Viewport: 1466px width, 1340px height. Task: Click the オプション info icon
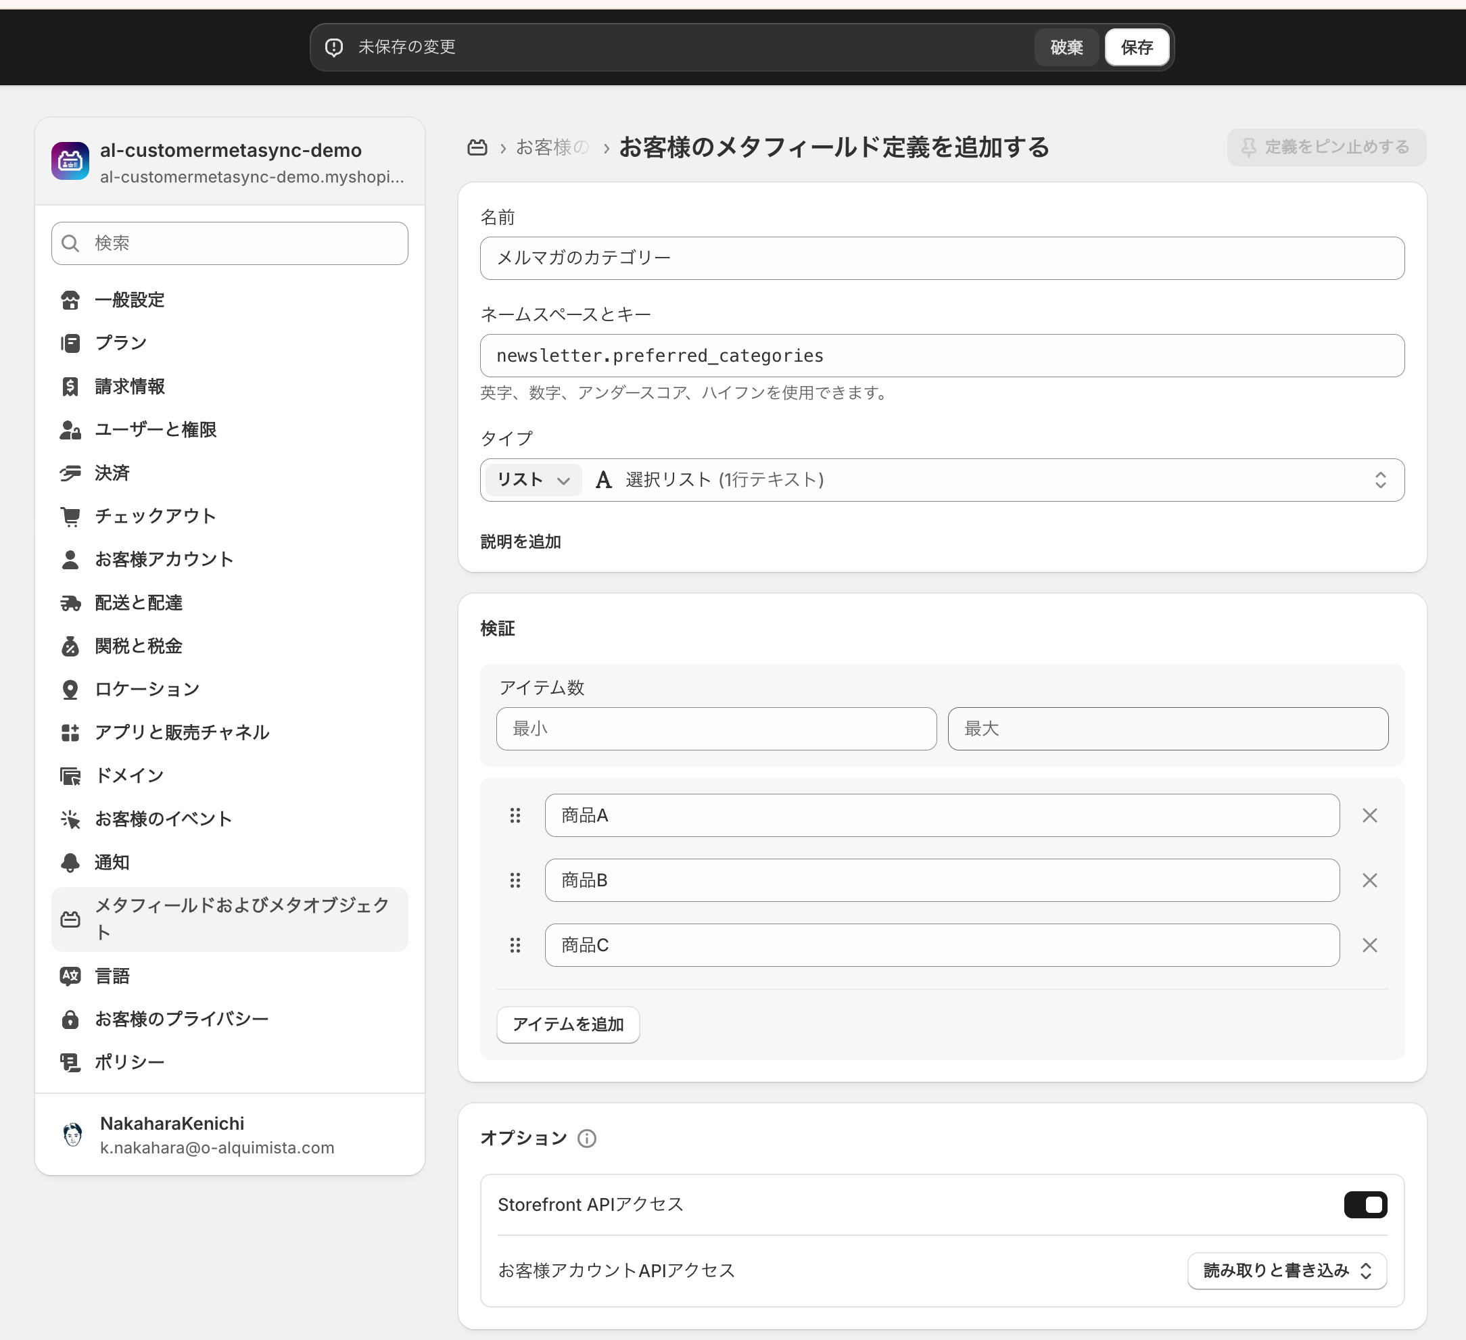pyautogui.click(x=586, y=1139)
